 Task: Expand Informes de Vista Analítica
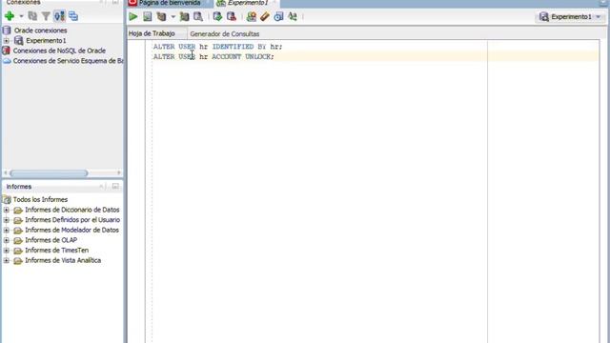[x=7, y=260]
